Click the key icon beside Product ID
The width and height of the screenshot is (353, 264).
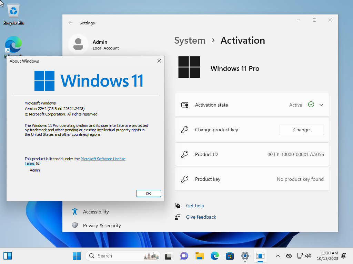(x=185, y=154)
